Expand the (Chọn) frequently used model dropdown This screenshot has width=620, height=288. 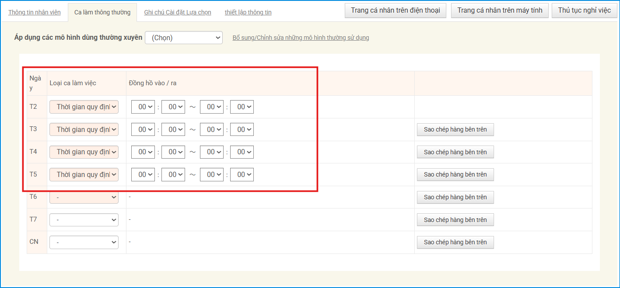[184, 38]
